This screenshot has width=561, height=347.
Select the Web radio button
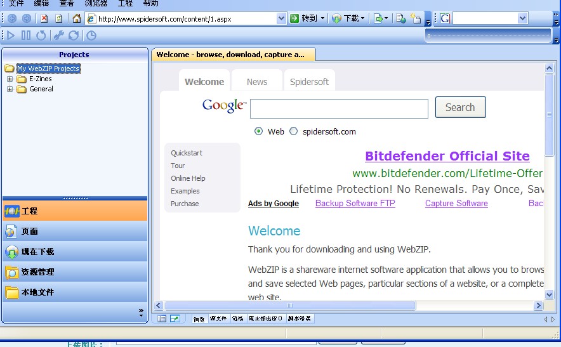coord(258,131)
